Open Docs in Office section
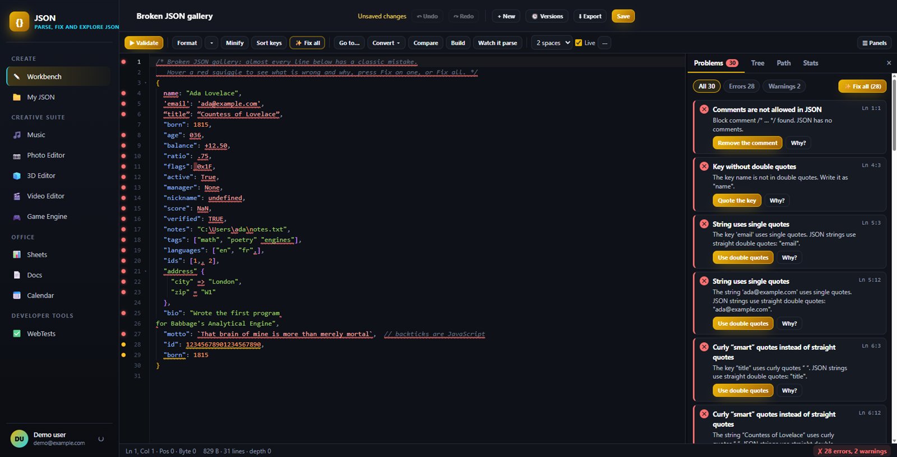The height and width of the screenshot is (457, 897). [58, 275]
